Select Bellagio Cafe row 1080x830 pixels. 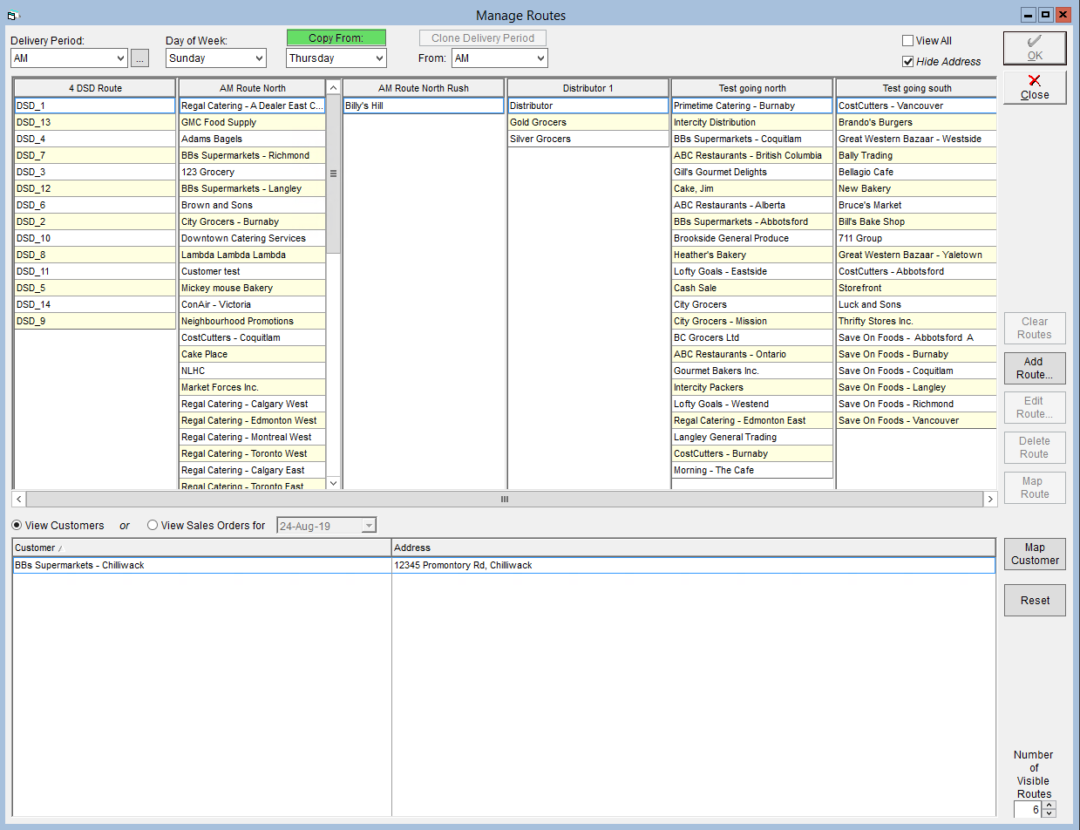pos(916,172)
